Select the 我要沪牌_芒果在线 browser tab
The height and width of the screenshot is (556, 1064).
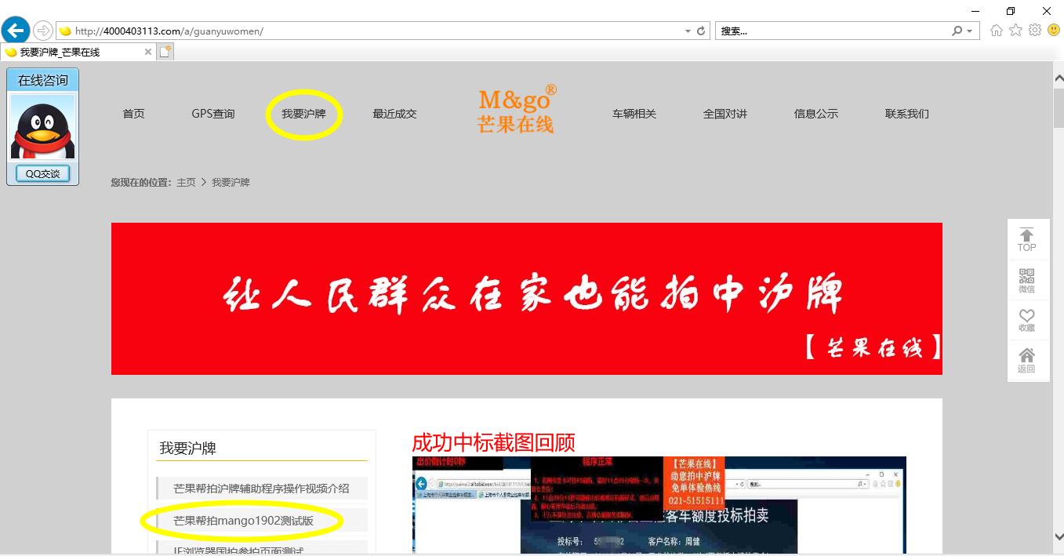click(x=78, y=52)
